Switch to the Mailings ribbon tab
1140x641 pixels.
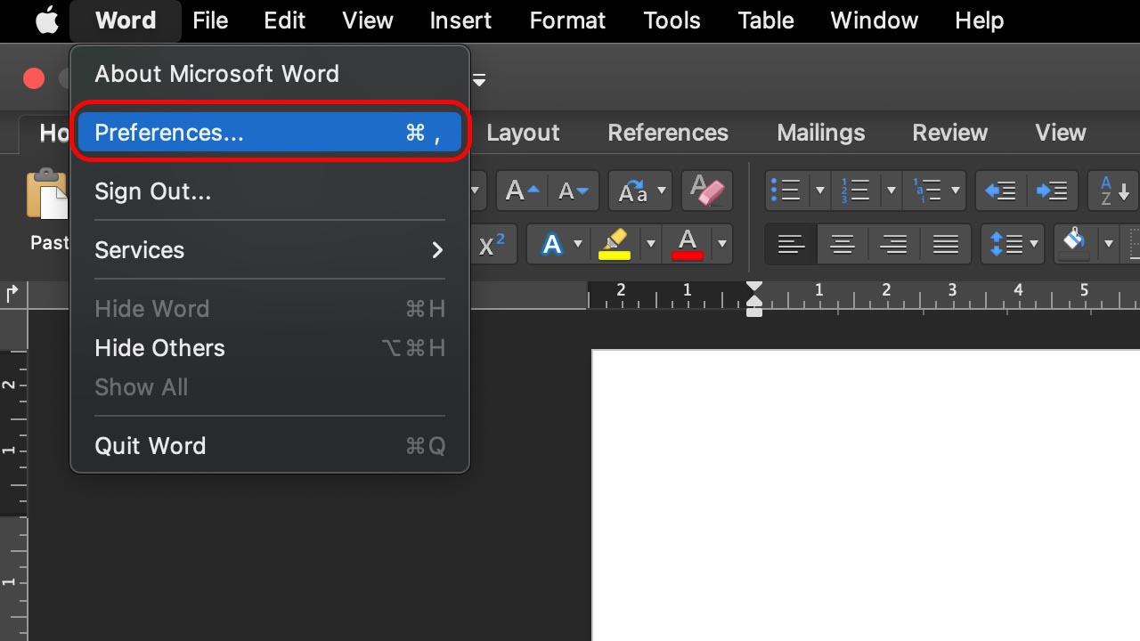(820, 133)
